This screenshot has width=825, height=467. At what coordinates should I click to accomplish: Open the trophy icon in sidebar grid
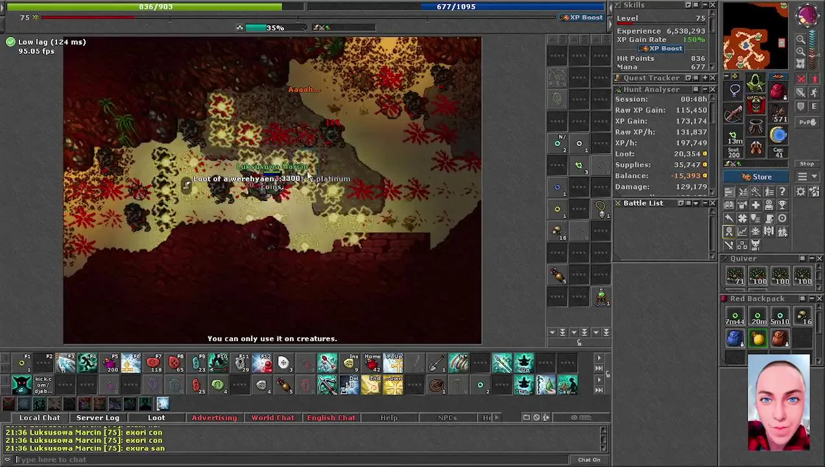pyautogui.click(x=782, y=205)
